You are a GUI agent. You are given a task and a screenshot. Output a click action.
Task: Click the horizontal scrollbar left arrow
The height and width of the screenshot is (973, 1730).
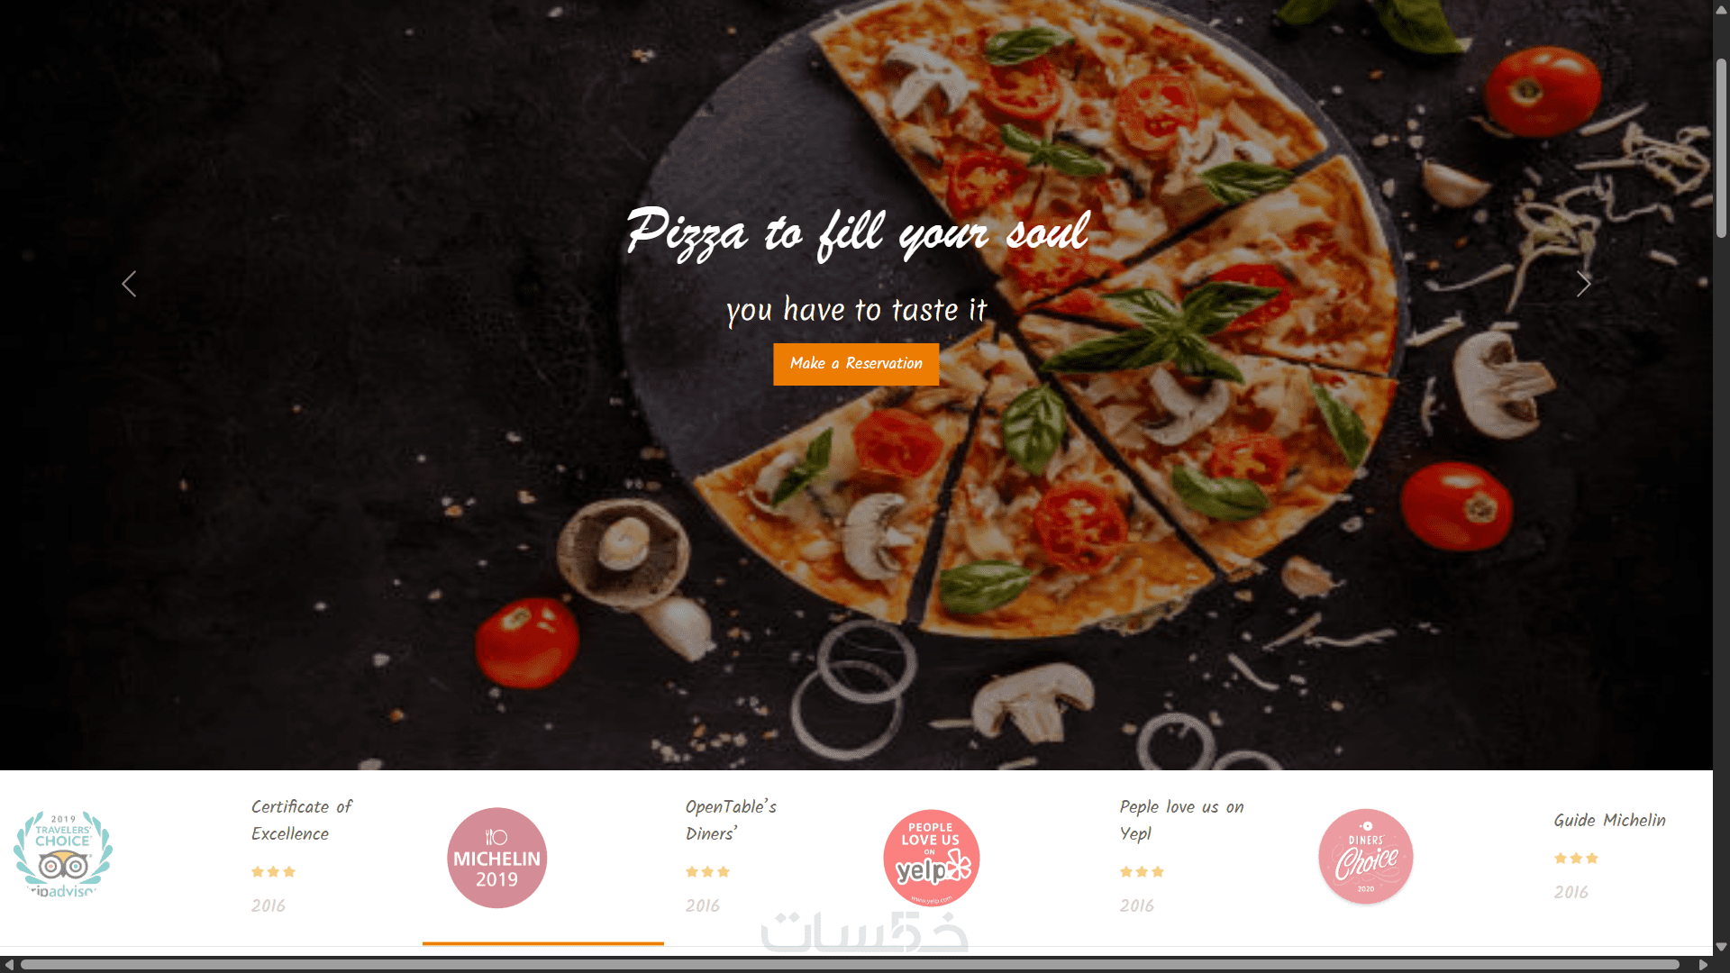point(9,965)
